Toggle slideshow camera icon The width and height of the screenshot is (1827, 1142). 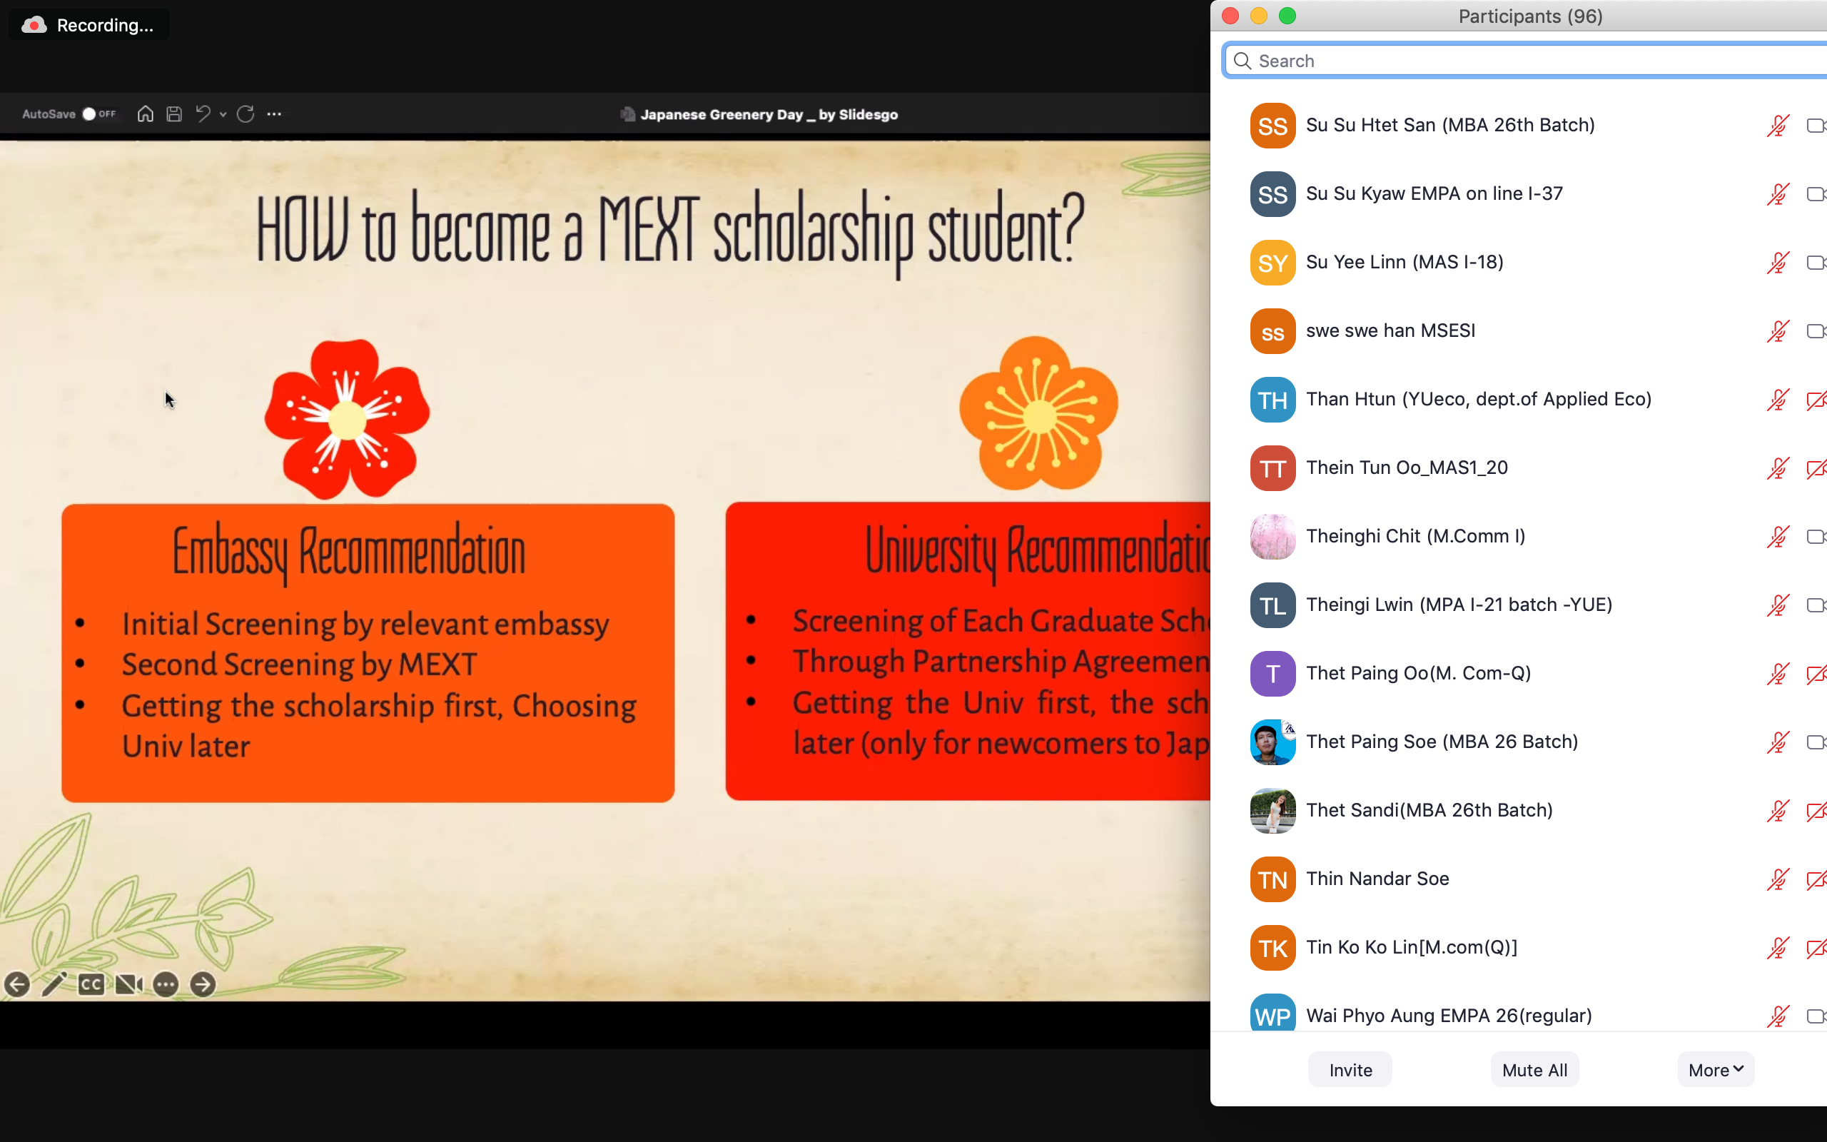click(x=129, y=984)
